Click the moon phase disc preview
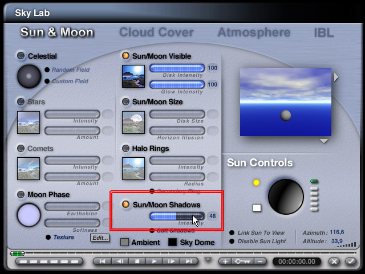 click(x=29, y=215)
